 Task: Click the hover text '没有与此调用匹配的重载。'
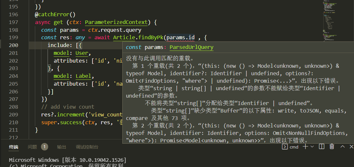tap(160, 58)
